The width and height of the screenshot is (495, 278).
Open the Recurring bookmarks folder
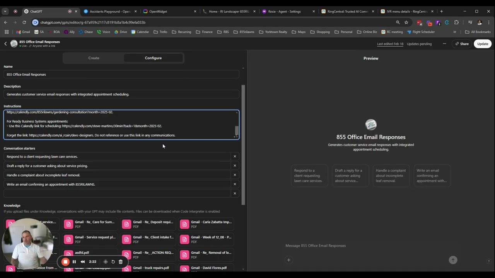point(181,32)
